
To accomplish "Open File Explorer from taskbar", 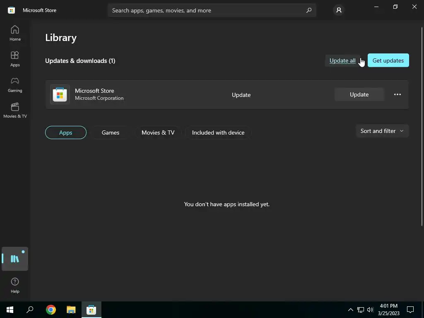I will [x=71, y=310].
